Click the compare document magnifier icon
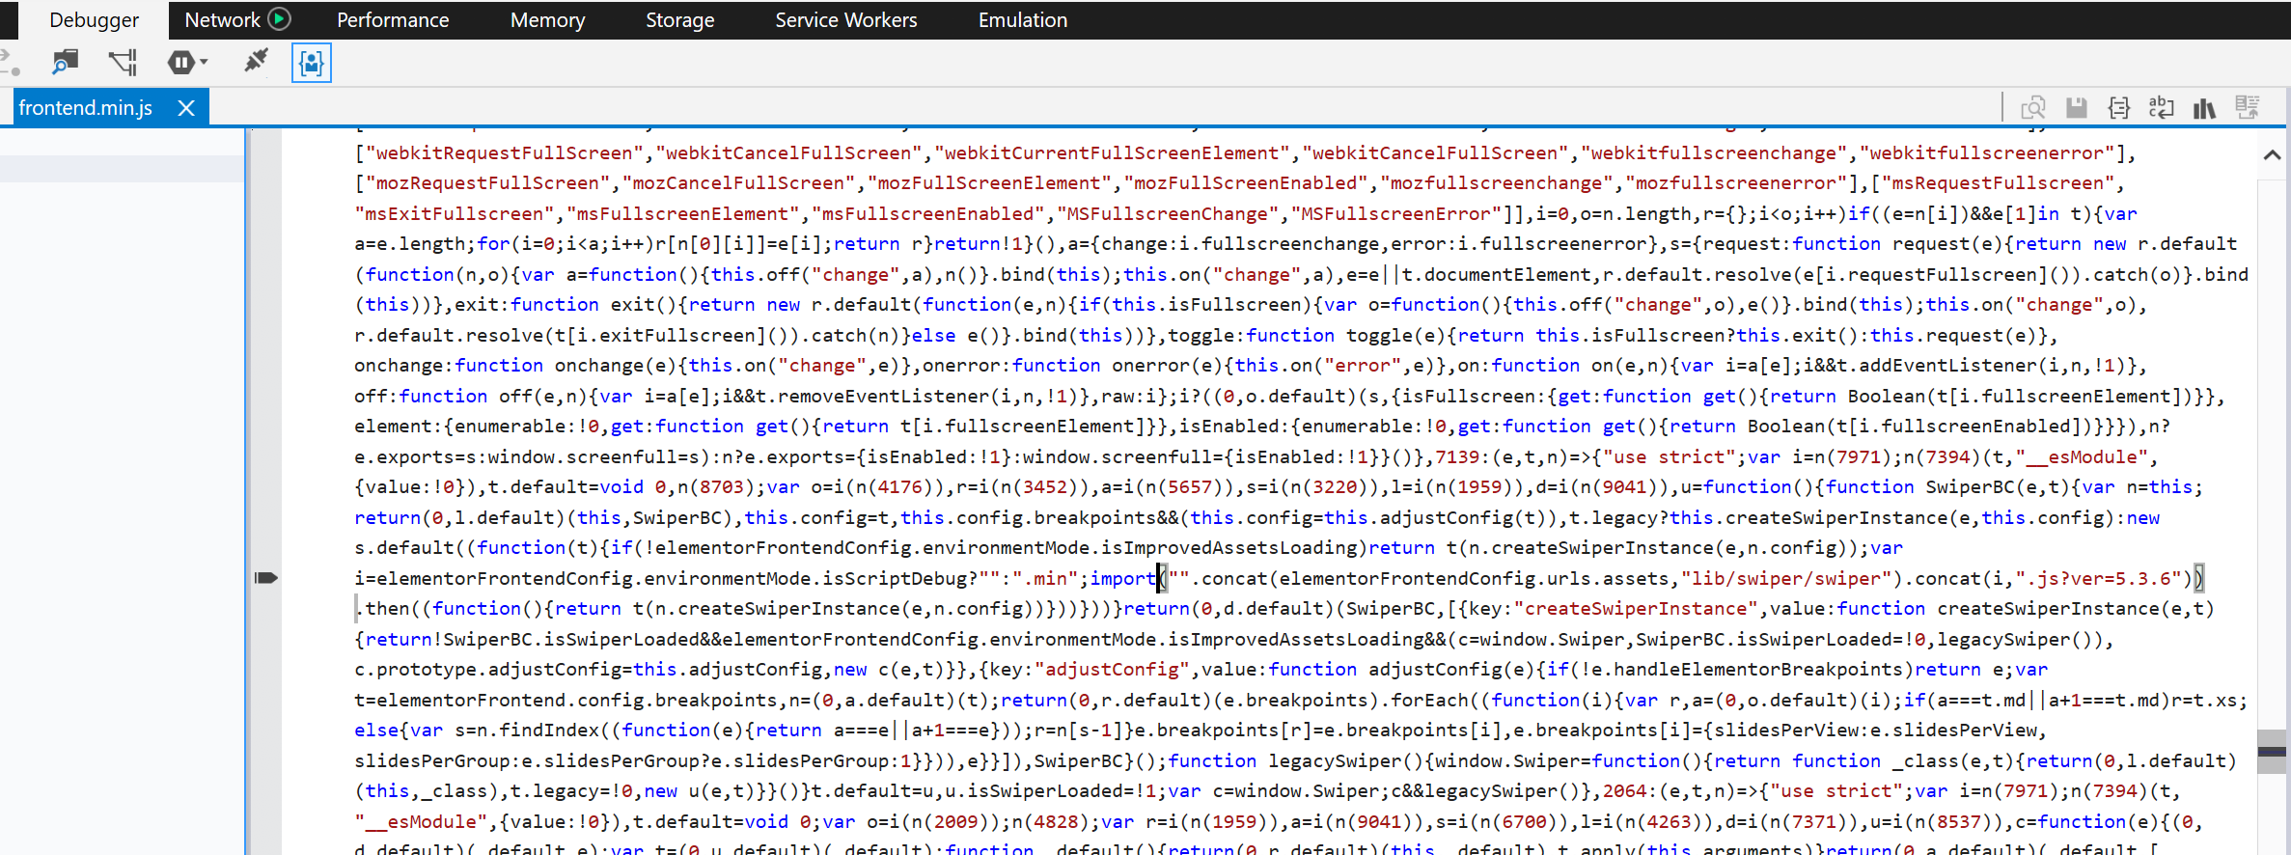Screen dimensions: 2291x855 coord(2033,107)
